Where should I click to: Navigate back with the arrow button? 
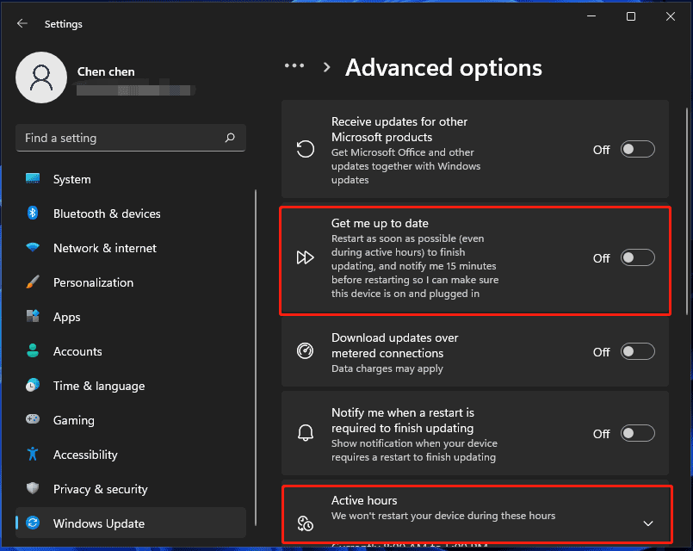22,23
